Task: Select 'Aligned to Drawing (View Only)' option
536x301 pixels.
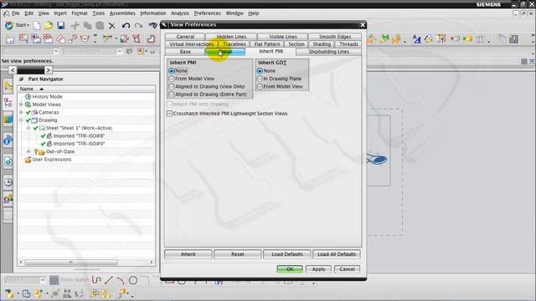Action: click(172, 87)
